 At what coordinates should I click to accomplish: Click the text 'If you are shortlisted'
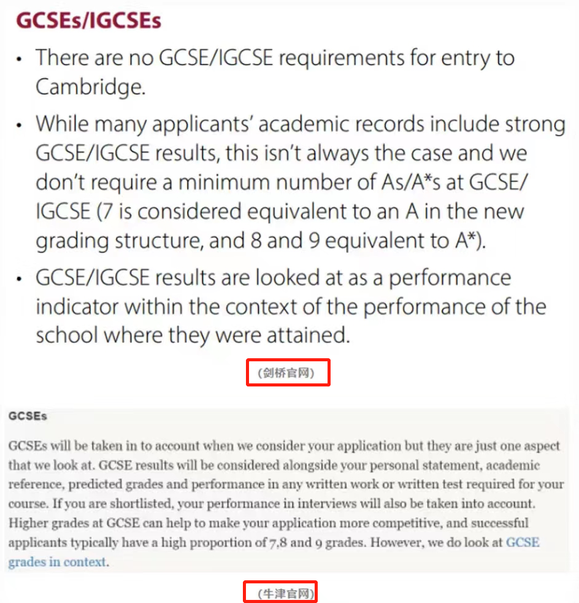113,504
